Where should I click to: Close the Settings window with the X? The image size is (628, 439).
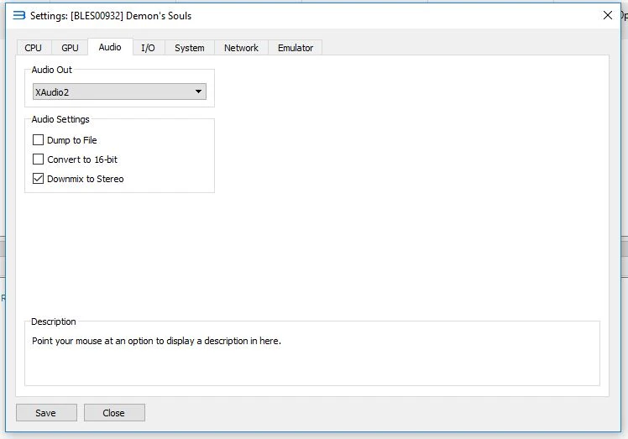[608, 15]
